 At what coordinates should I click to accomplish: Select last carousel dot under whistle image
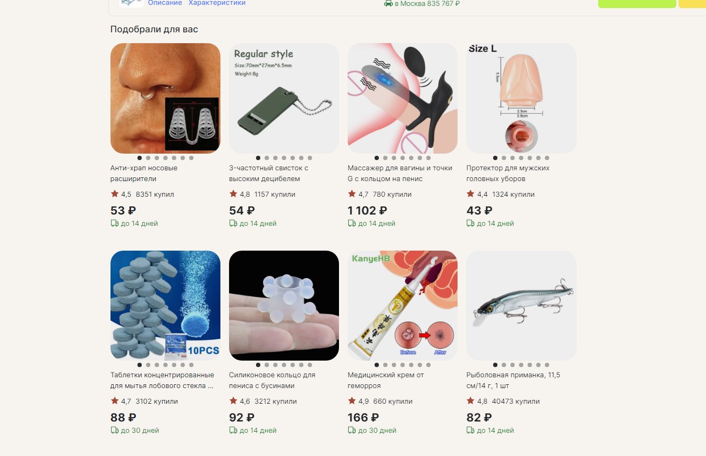tap(310, 158)
